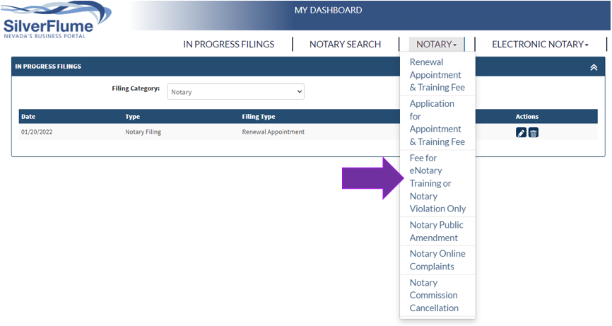Click the edit pencil icon for Renewal Appointment
The height and width of the screenshot is (326, 612).
click(x=521, y=132)
